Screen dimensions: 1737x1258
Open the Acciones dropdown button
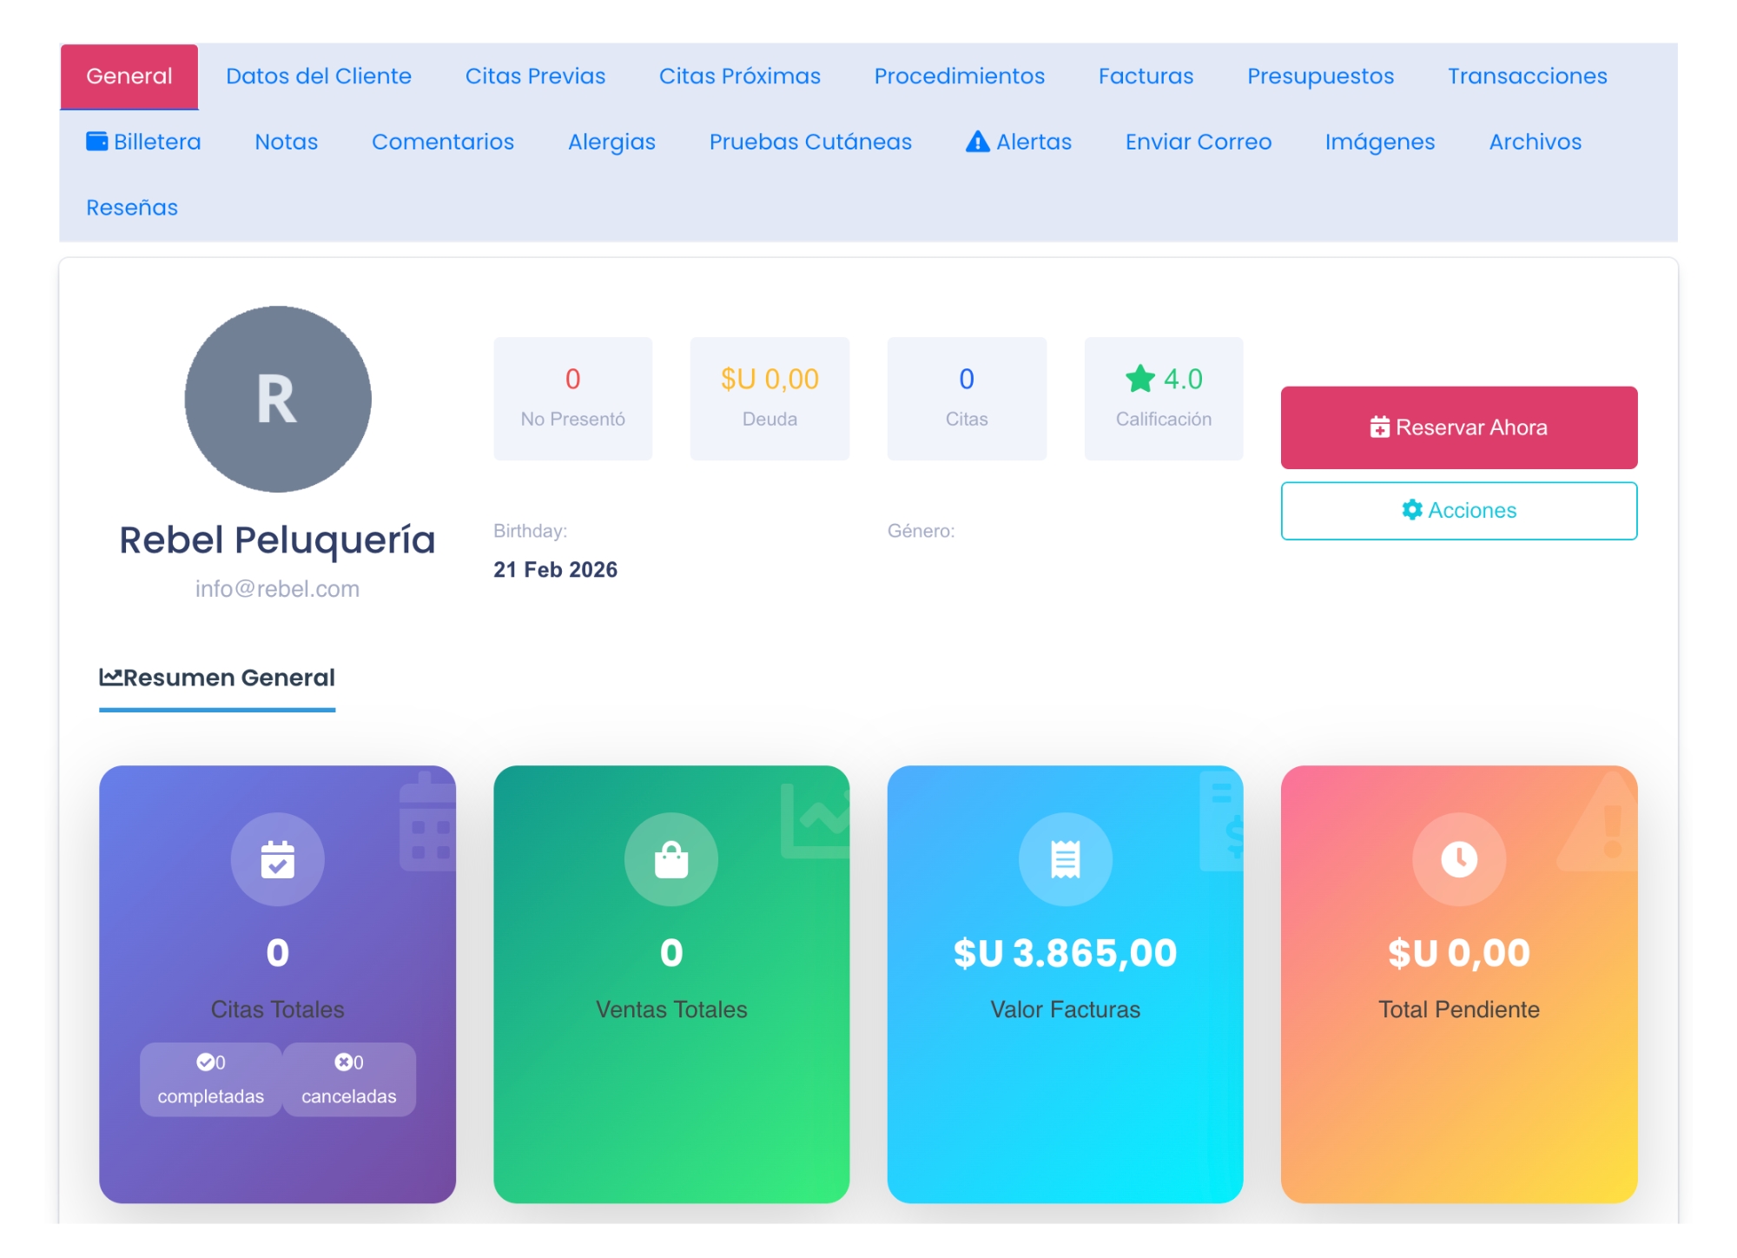1458,511
